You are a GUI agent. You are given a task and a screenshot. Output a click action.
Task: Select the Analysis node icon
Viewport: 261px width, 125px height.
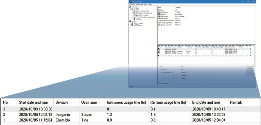click(x=130, y=21)
